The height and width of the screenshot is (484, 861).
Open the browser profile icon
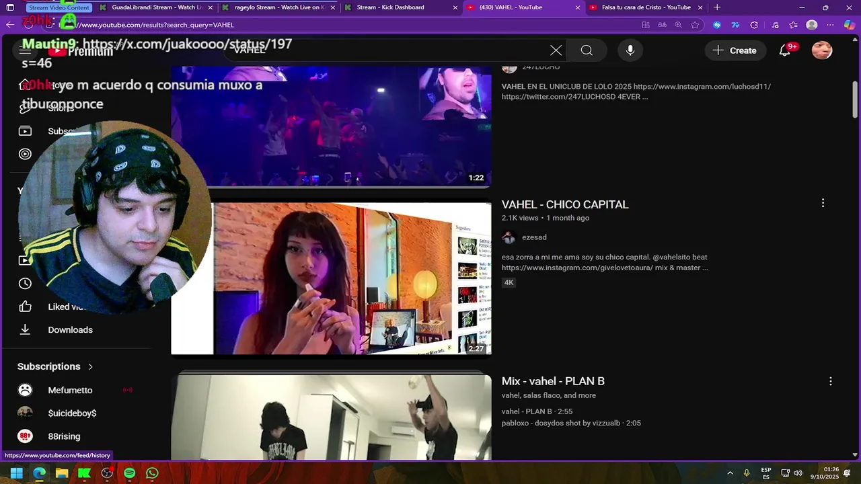coord(812,25)
